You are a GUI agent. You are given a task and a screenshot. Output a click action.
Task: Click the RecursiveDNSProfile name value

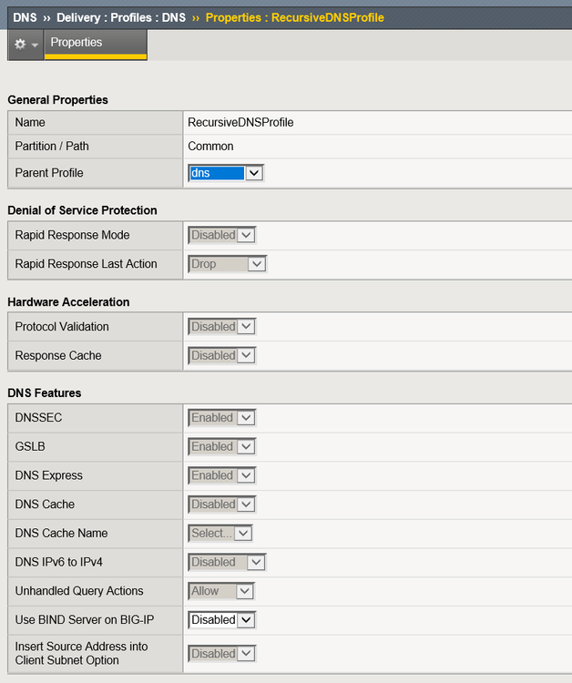pyautogui.click(x=240, y=122)
